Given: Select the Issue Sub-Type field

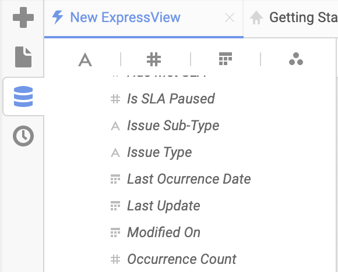Looking at the screenshot, I should [x=173, y=126].
